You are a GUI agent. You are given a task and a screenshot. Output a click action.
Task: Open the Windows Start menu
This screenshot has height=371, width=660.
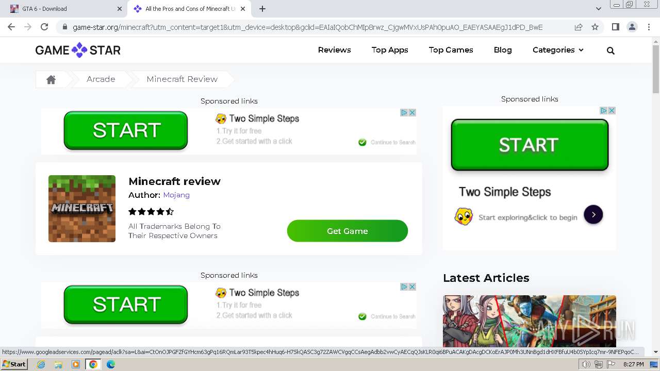coord(14,364)
